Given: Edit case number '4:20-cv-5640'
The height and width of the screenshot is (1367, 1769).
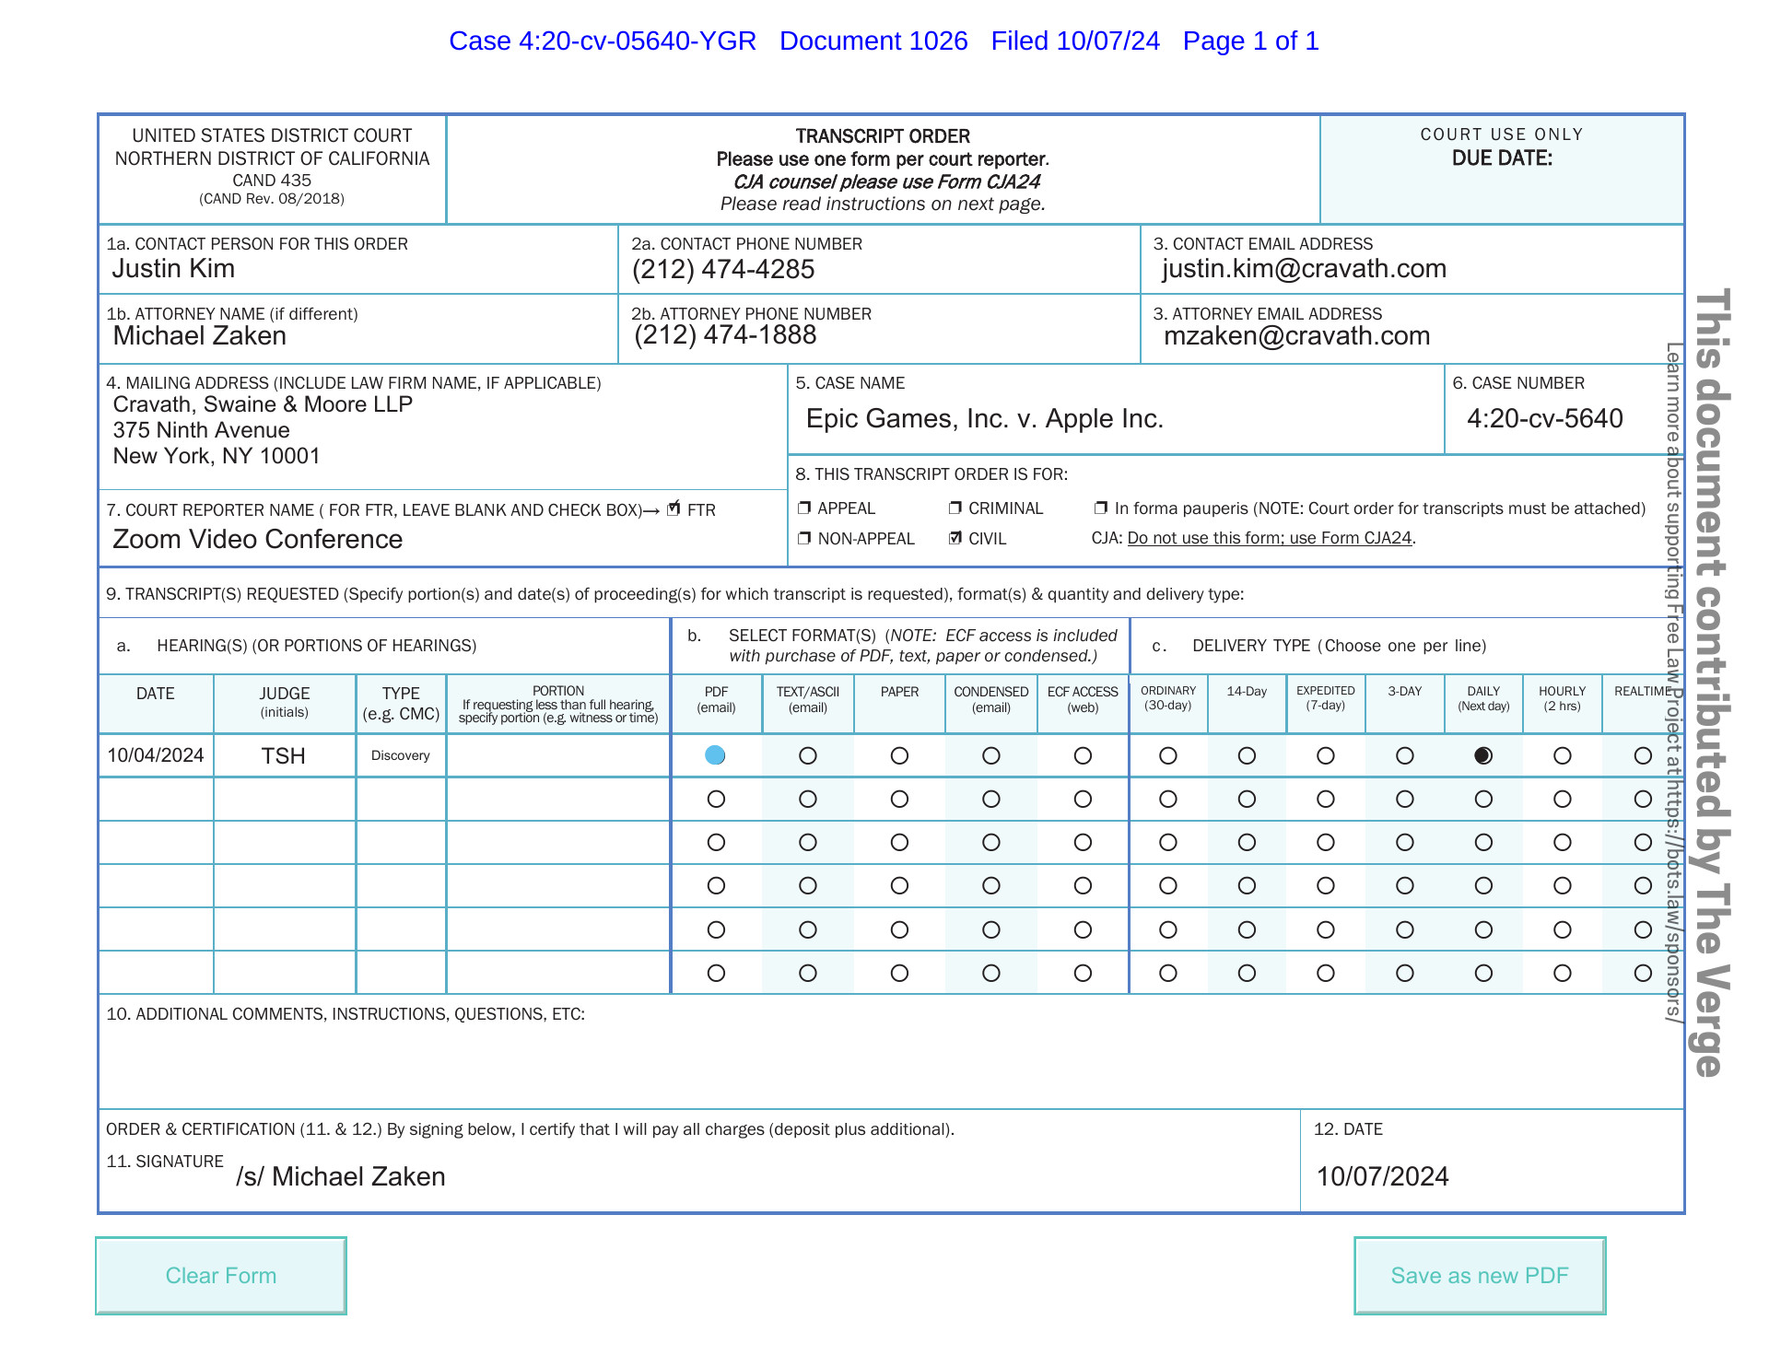Looking at the screenshot, I should click(1564, 419).
